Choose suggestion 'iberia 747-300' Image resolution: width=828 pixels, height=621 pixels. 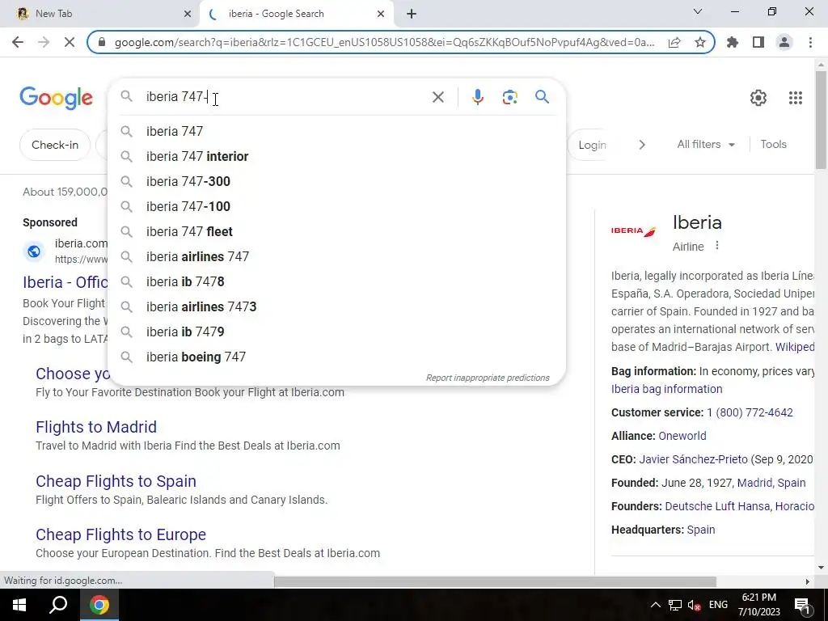pos(337,181)
